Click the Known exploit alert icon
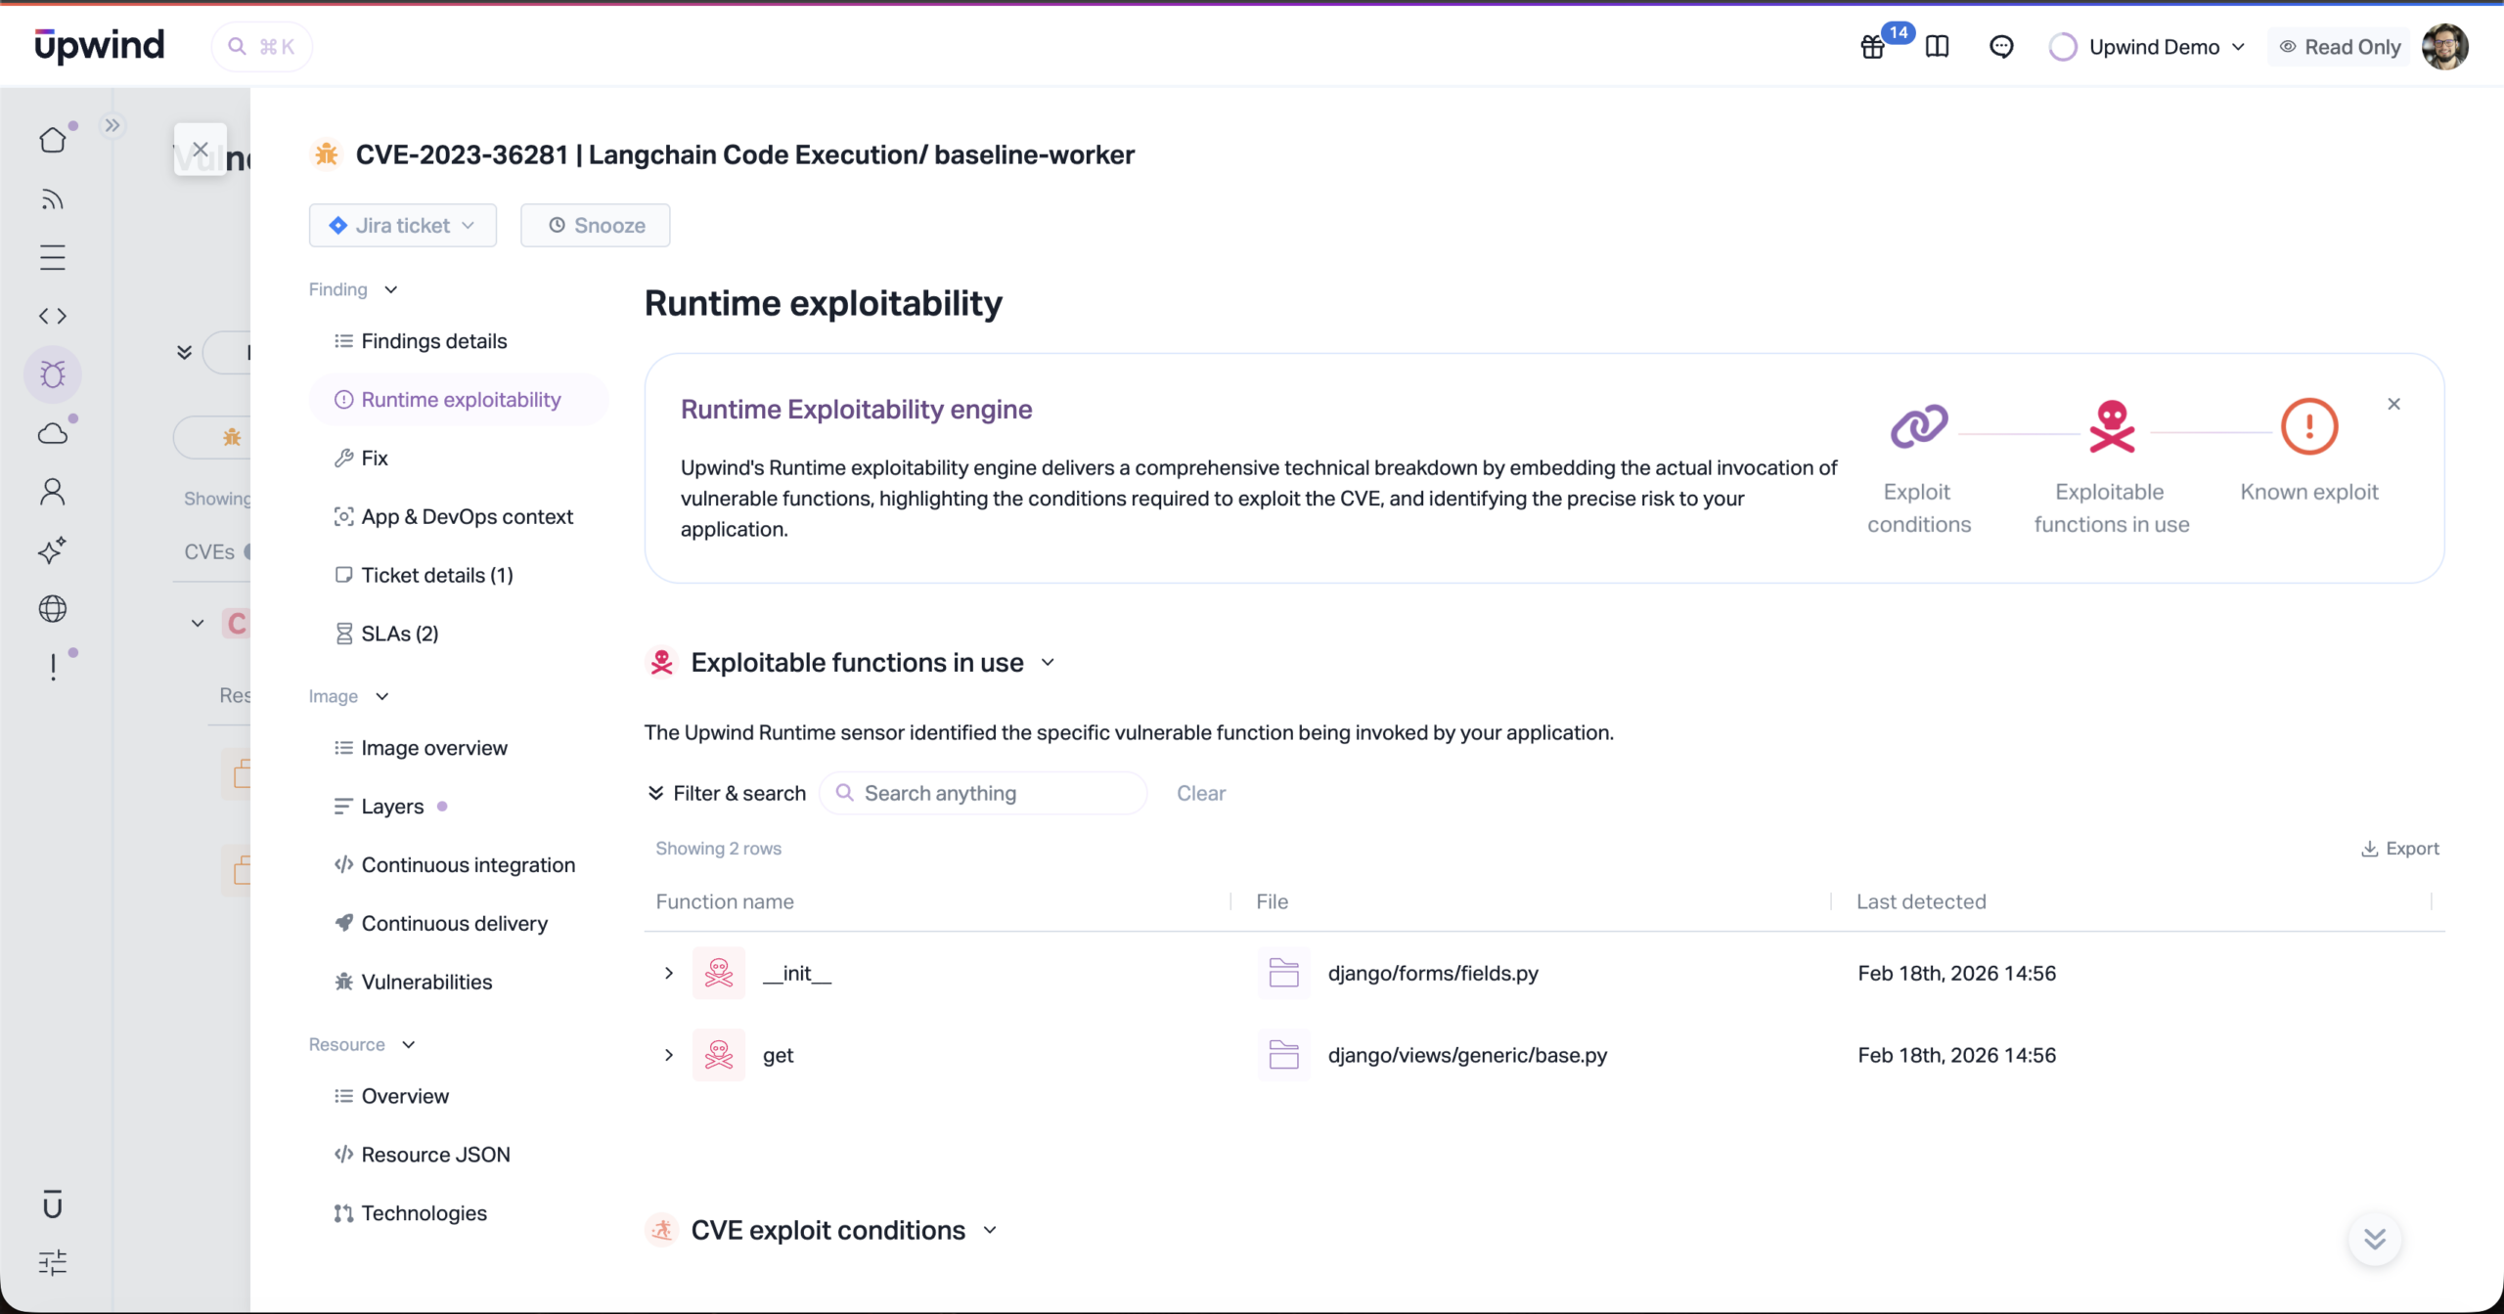2504x1314 pixels. (x=2308, y=427)
